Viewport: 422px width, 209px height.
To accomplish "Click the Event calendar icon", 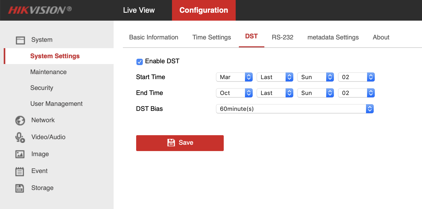I will click(x=20, y=171).
